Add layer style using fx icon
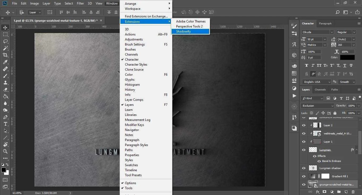The width and height of the screenshot is (362, 195). point(317,192)
